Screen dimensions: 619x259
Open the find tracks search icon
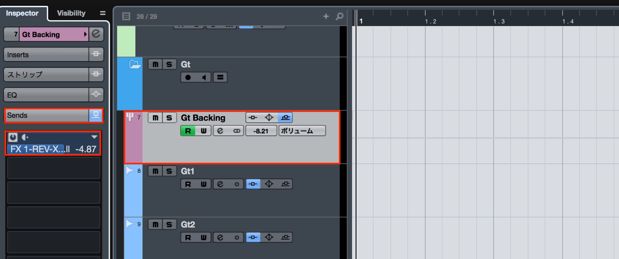340,16
